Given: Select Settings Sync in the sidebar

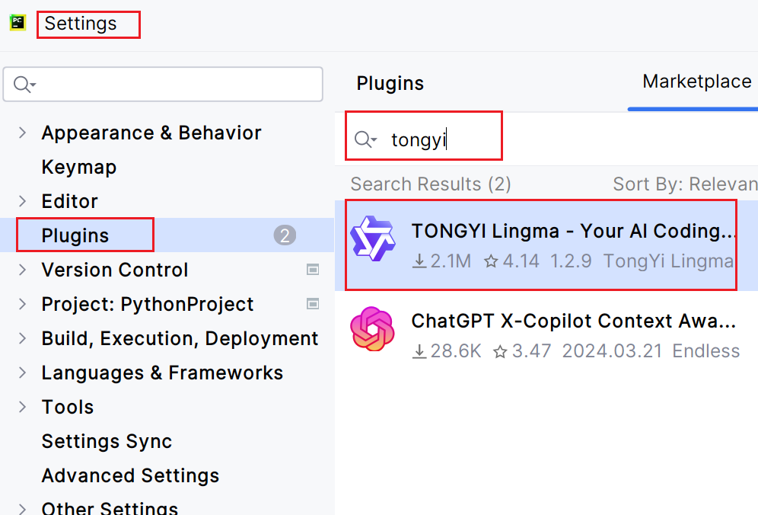Looking at the screenshot, I should (x=107, y=441).
